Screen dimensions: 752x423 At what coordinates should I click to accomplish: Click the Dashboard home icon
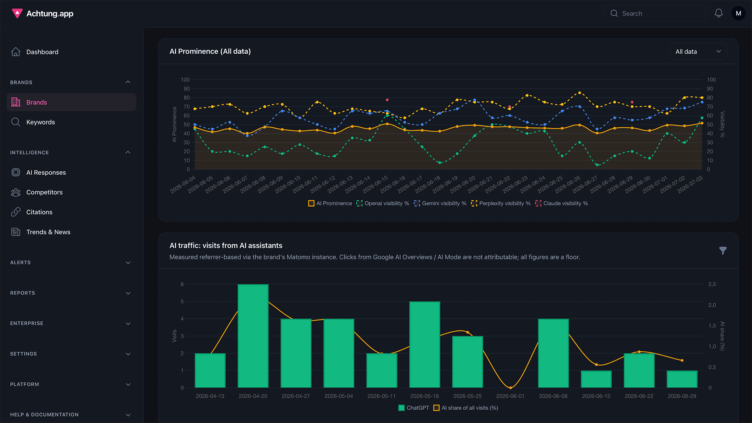16,52
